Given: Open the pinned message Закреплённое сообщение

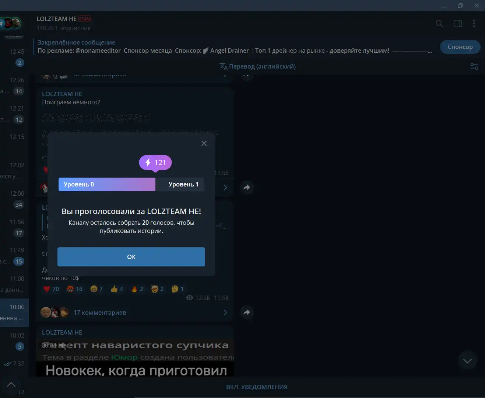Looking at the screenshot, I should pos(234,47).
